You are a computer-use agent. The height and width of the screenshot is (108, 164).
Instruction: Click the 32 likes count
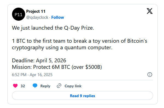coord(23,86)
